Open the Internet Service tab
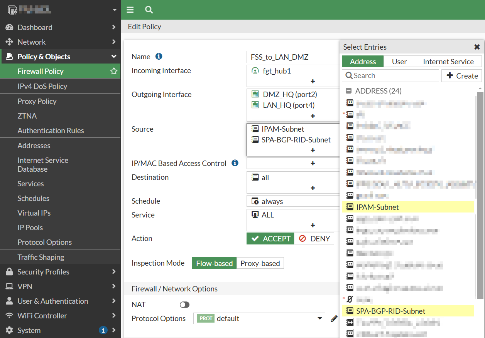Viewport: 485px width, 338px height. [x=448, y=61]
